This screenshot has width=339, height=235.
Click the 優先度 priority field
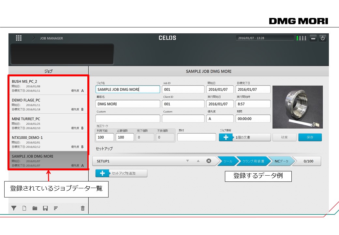(x=220, y=118)
